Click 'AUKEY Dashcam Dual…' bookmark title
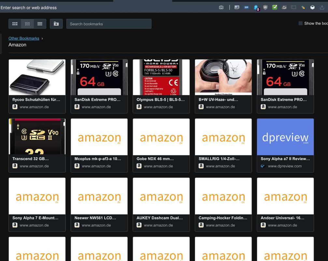Screen dimensions: 328x261 160,218
